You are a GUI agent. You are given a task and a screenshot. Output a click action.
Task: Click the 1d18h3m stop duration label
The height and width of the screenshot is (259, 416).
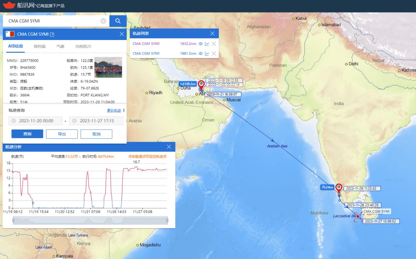point(188,84)
